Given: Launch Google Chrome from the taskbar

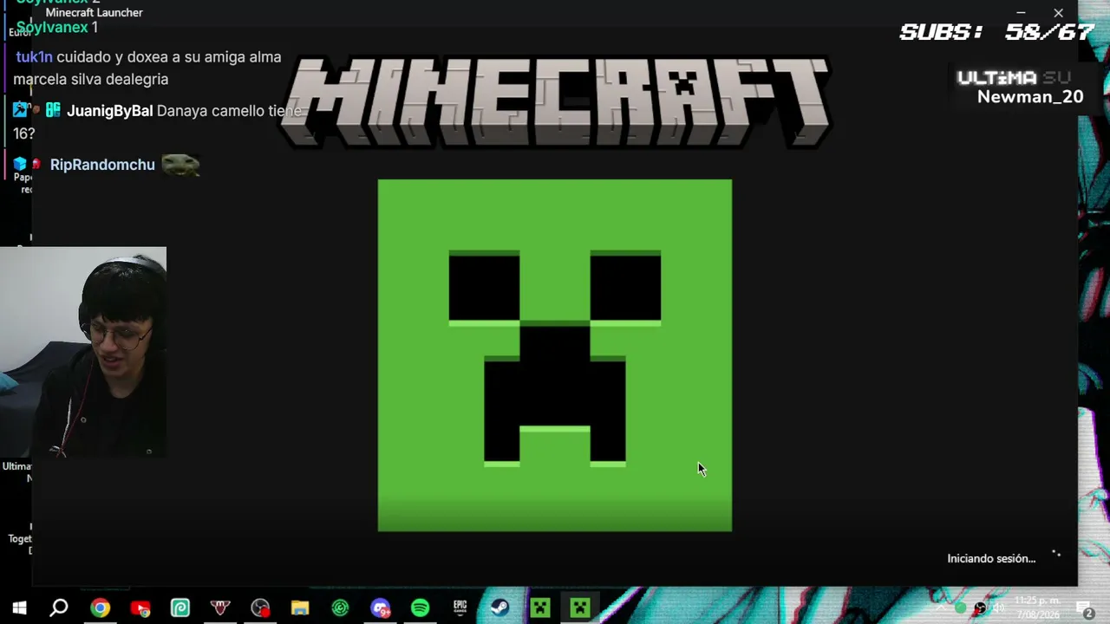Looking at the screenshot, I should pos(101,608).
